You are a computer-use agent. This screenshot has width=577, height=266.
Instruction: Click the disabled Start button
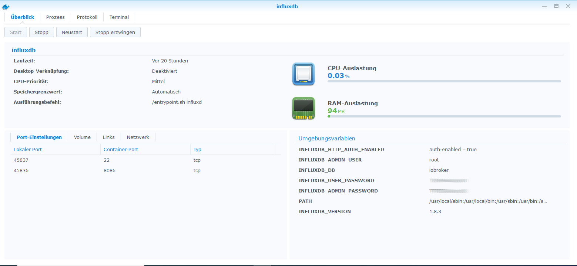click(x=16, y=32)
